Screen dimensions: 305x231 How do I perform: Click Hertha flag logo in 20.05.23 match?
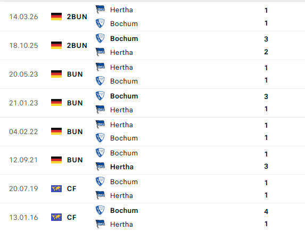100,67
